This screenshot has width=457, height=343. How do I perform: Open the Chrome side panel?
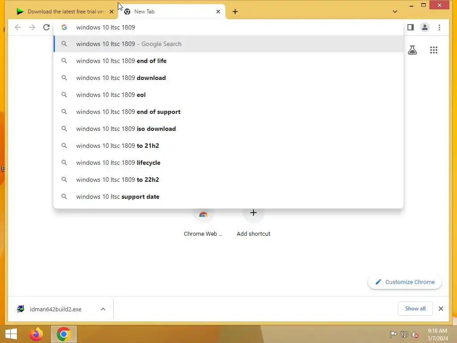point(411,27)
